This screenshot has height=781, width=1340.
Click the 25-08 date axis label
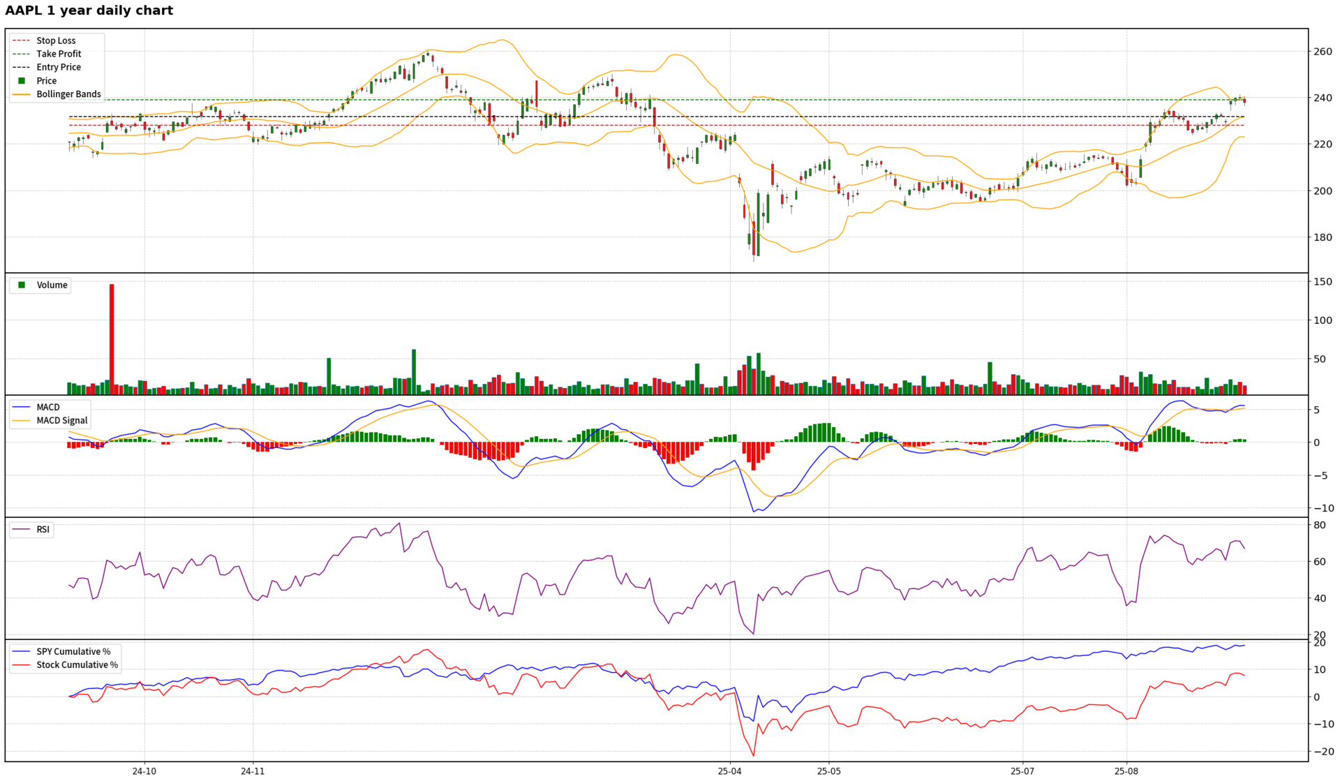click(x=1126, y=771)
